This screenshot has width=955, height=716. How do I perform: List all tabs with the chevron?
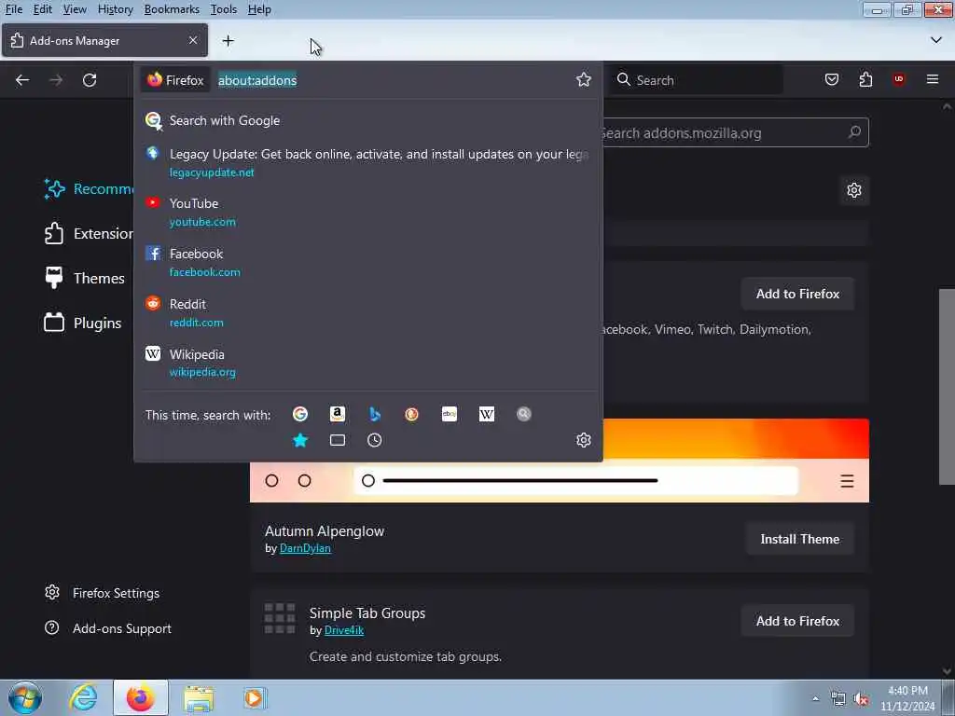coord(936,40)
